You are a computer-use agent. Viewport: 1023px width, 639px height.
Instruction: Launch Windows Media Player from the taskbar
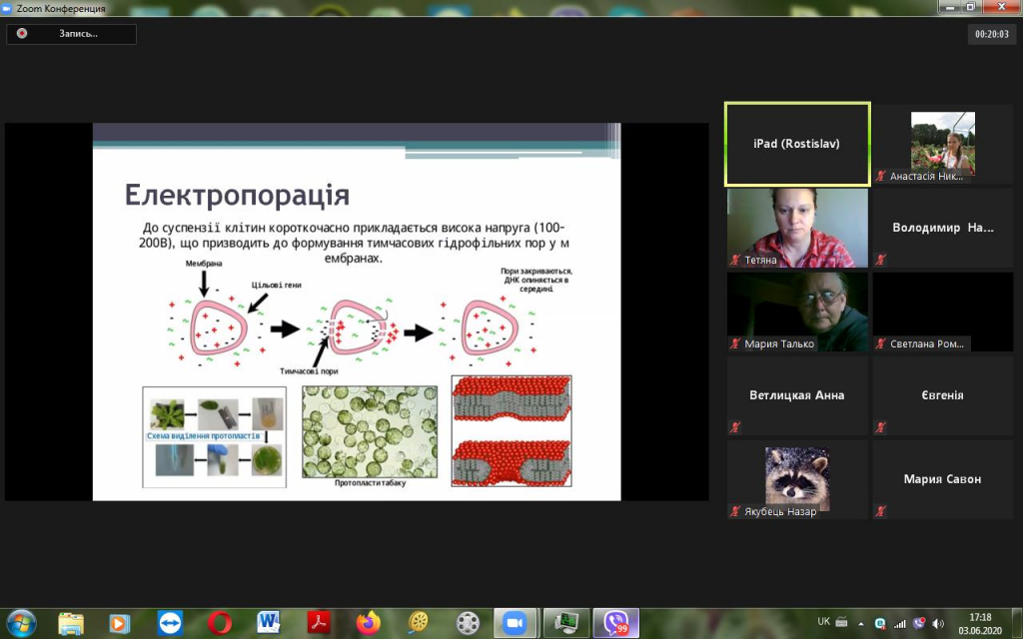click(120, 623)
